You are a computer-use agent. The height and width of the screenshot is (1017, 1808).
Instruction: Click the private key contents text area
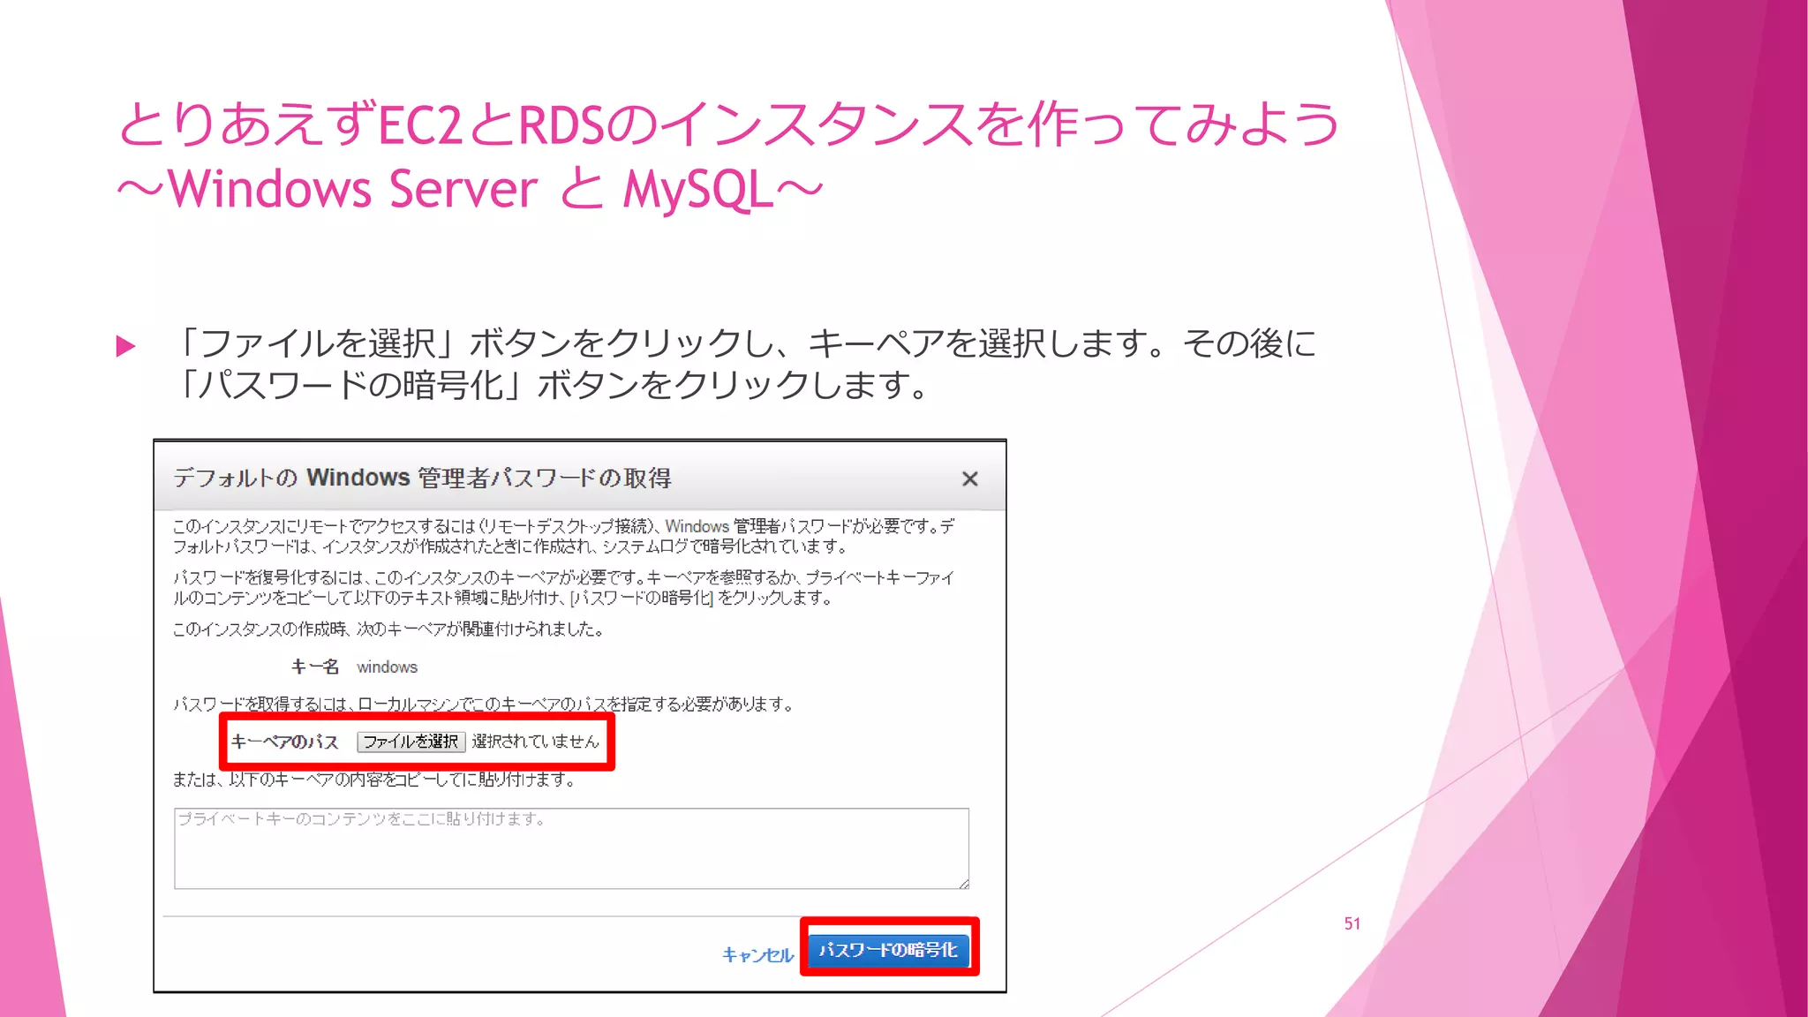click(x=571, y=848)
